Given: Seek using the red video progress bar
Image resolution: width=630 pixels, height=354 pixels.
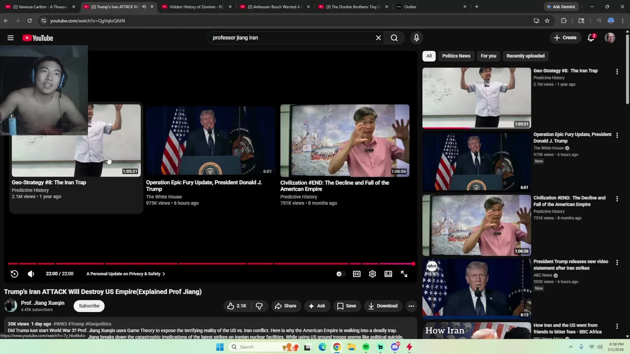Looking at the screenshot, I should [211, 264].
